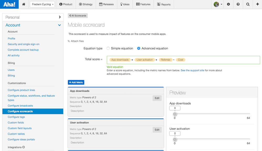
Task: Click the Add Metric button
Action: 76,82
